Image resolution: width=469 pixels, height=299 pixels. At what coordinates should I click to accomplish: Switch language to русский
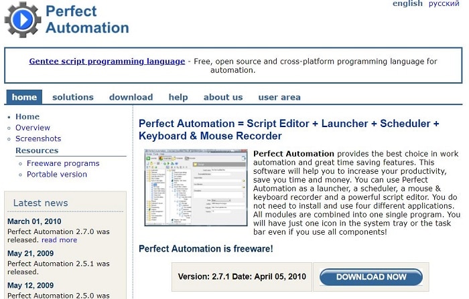pos(444,3)
